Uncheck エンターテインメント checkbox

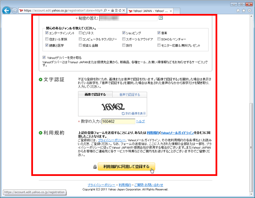coord(47,33)
